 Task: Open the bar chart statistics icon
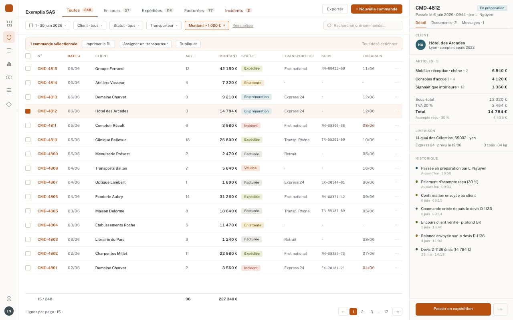pos(9,64)
